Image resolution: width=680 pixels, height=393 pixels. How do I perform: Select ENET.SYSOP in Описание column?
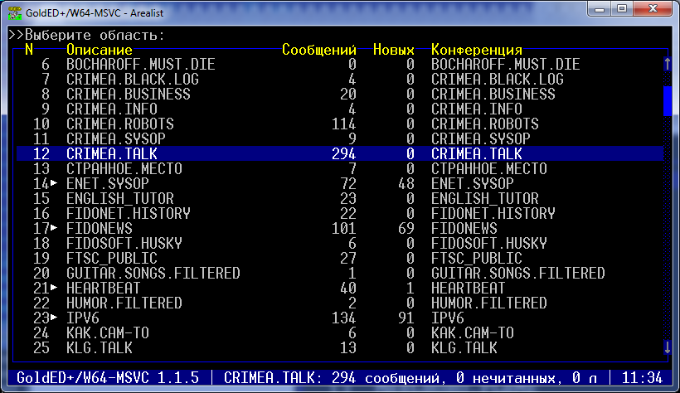coord(108,183)
